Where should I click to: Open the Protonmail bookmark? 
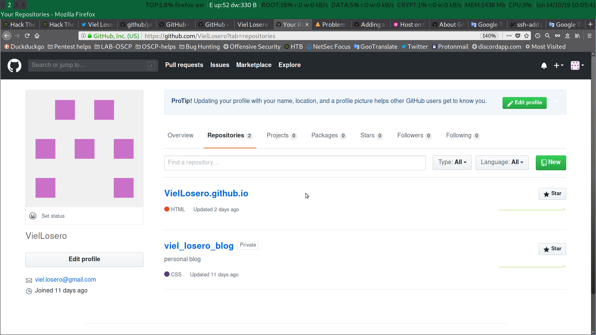pyautogui.click(x=450, y=47)
